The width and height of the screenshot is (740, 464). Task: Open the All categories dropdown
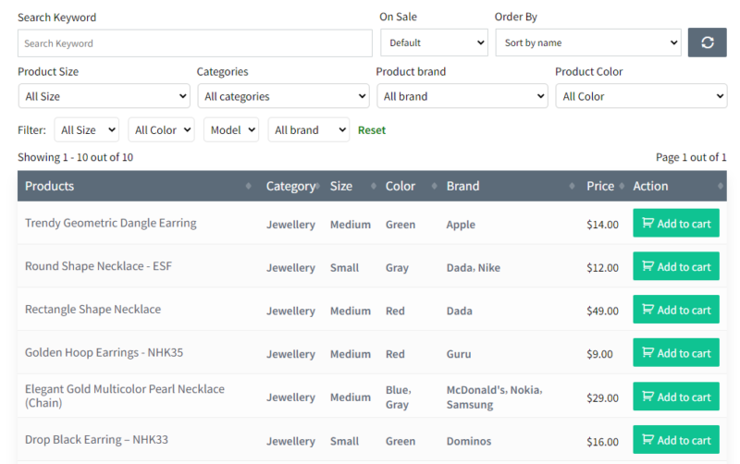coord(283,96)
